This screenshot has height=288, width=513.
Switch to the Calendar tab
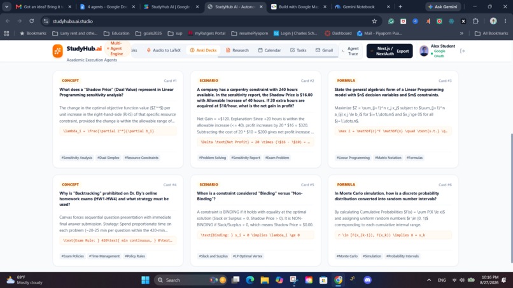(269, 50)
